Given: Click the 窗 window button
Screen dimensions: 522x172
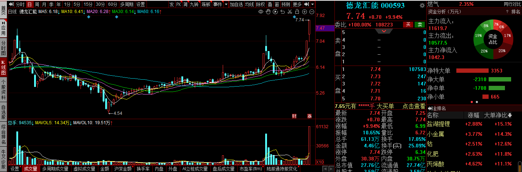Looking at the screenshot, I should pyautogui.click(x=277, y=4).
